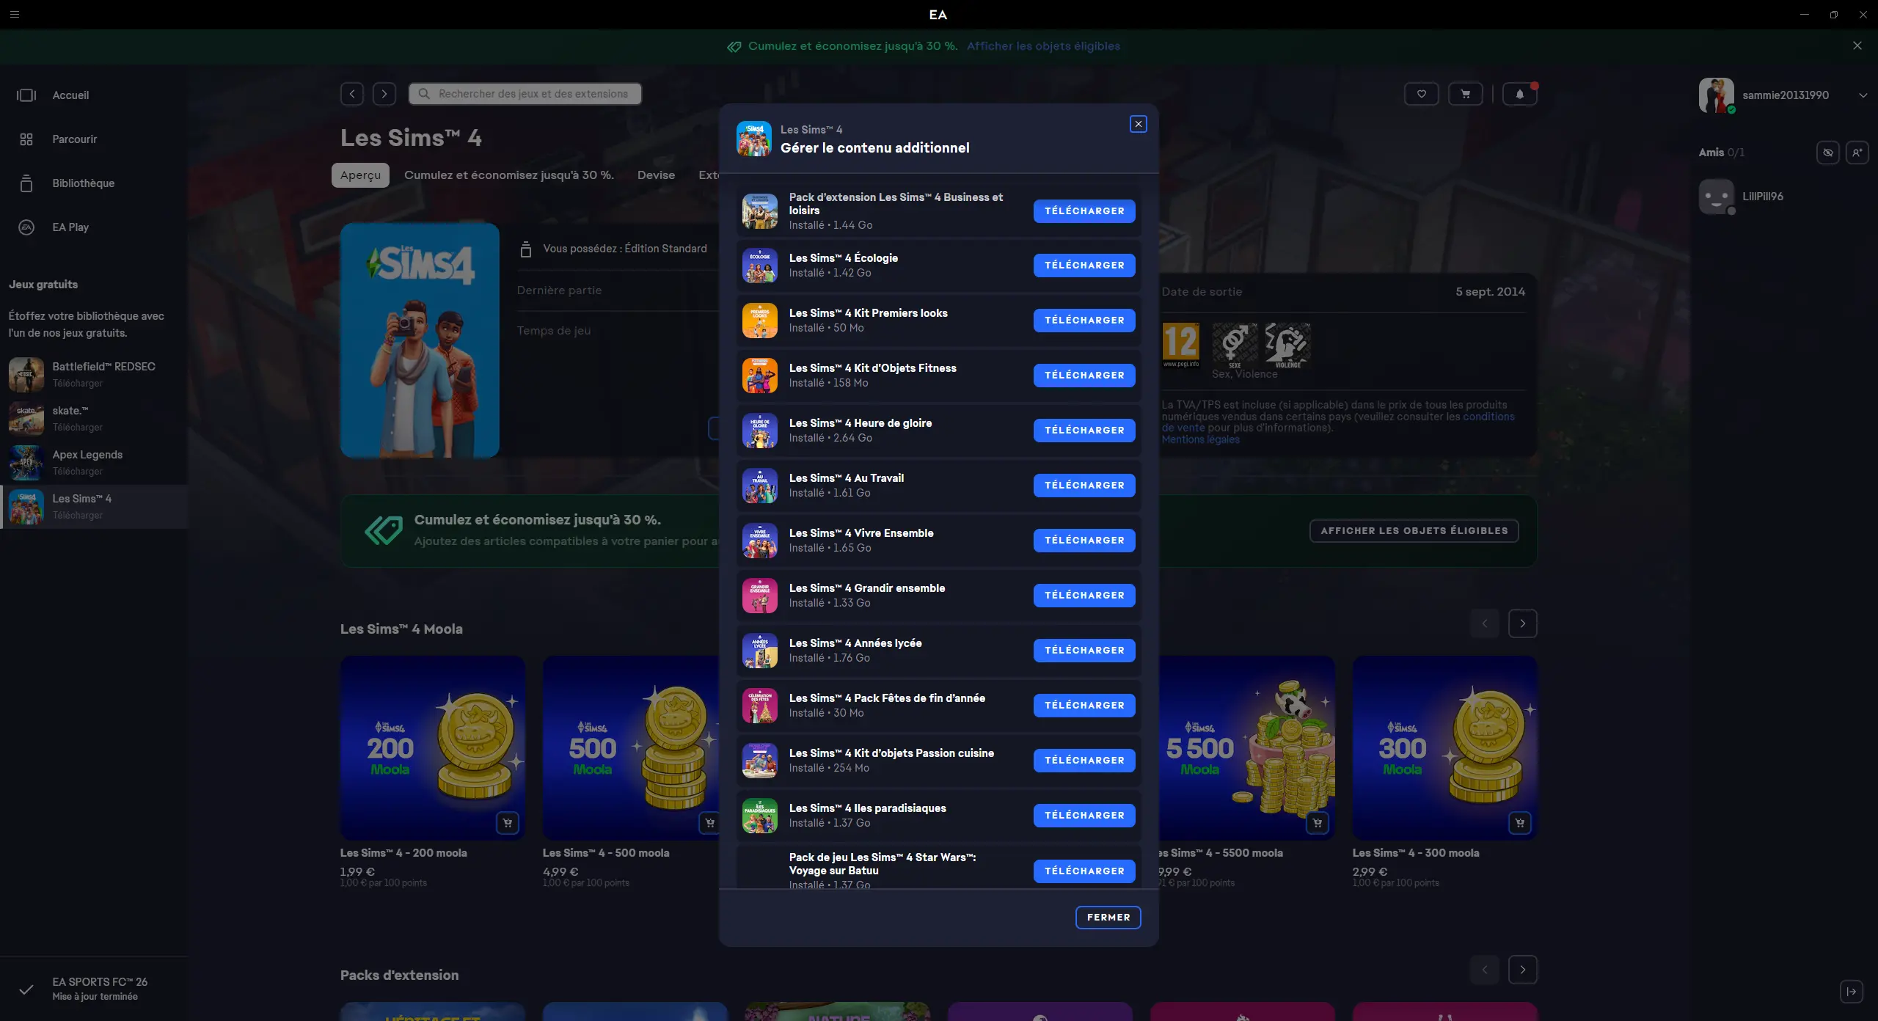Screen dimensions: 1878x1021
Task: Select Apex Legends free game
Action: [94, 462]
